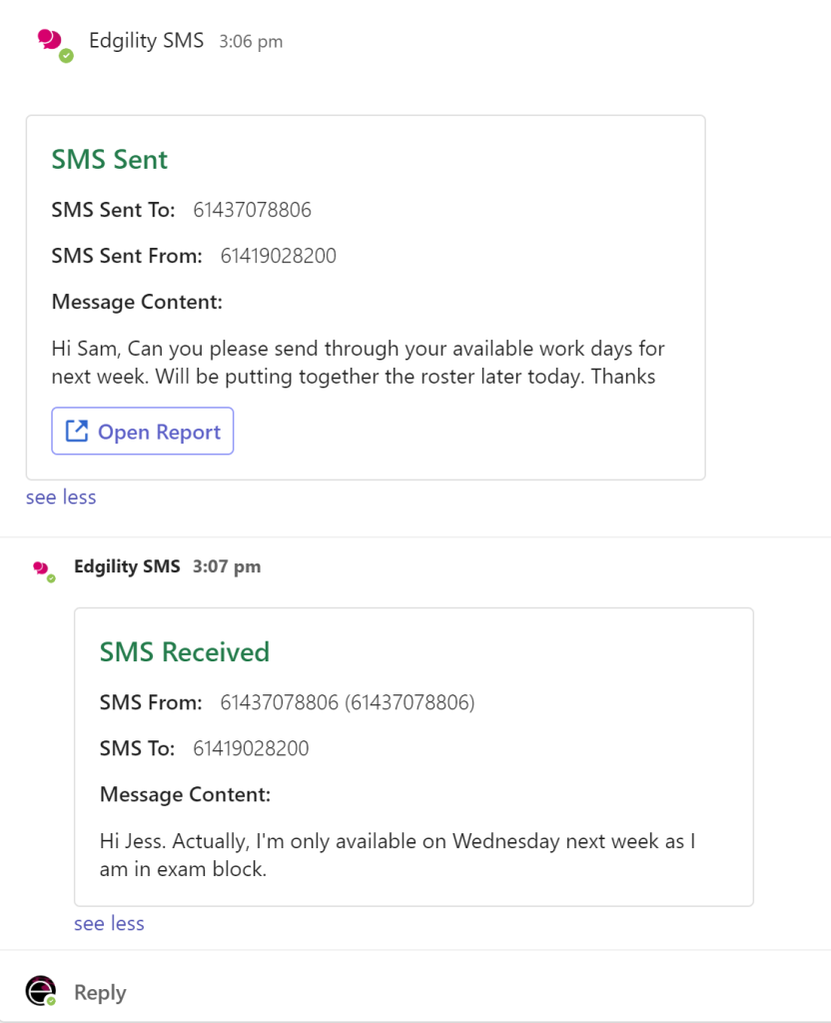Screen dimensions: 831x1023
Task: Click the Edgility SMS avatar icon on first message
Action: tap(50, 38)
